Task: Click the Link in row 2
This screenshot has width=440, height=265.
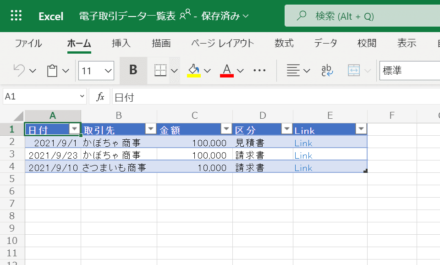Action: coord(303,143)
